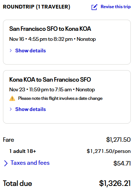Click the date change notice text
The height and width of the screenshot is (193, 136).
pos(60,98)
